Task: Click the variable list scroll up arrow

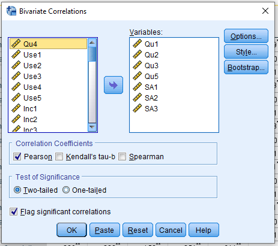Action: (x=92, y=42)
